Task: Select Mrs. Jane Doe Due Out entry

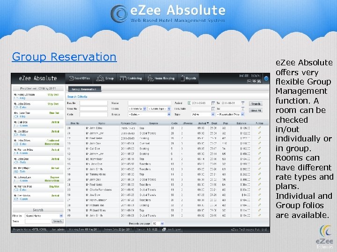Action: pyautogui.click(x=38, y=115)
